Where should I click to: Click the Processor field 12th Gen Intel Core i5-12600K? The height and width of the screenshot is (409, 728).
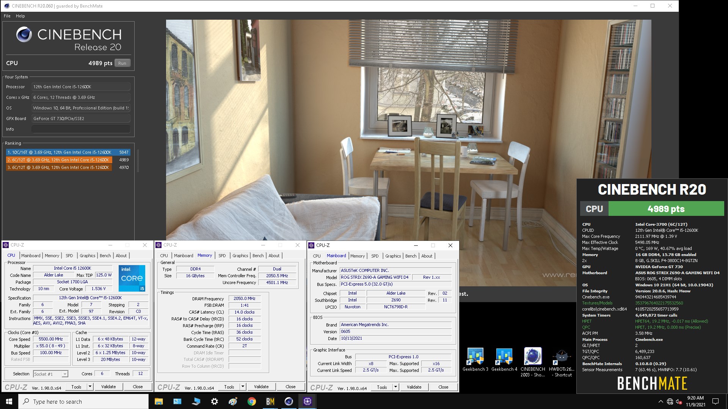click(81, 87)
